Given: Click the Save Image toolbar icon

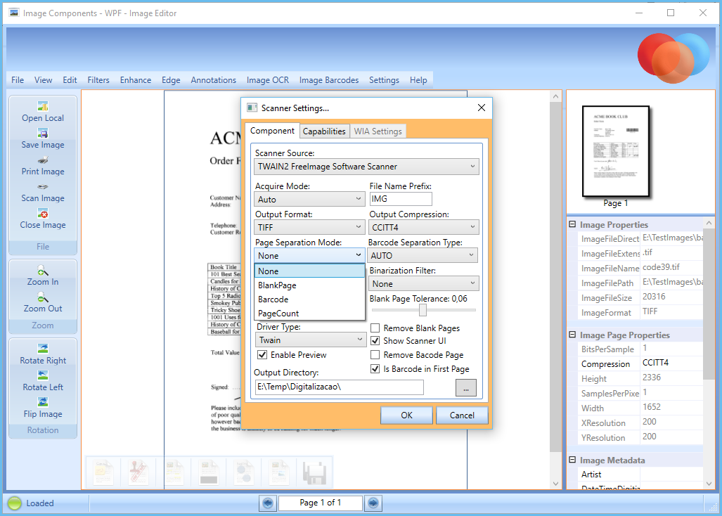Looking at the screenshot, I should coord(43,134).
